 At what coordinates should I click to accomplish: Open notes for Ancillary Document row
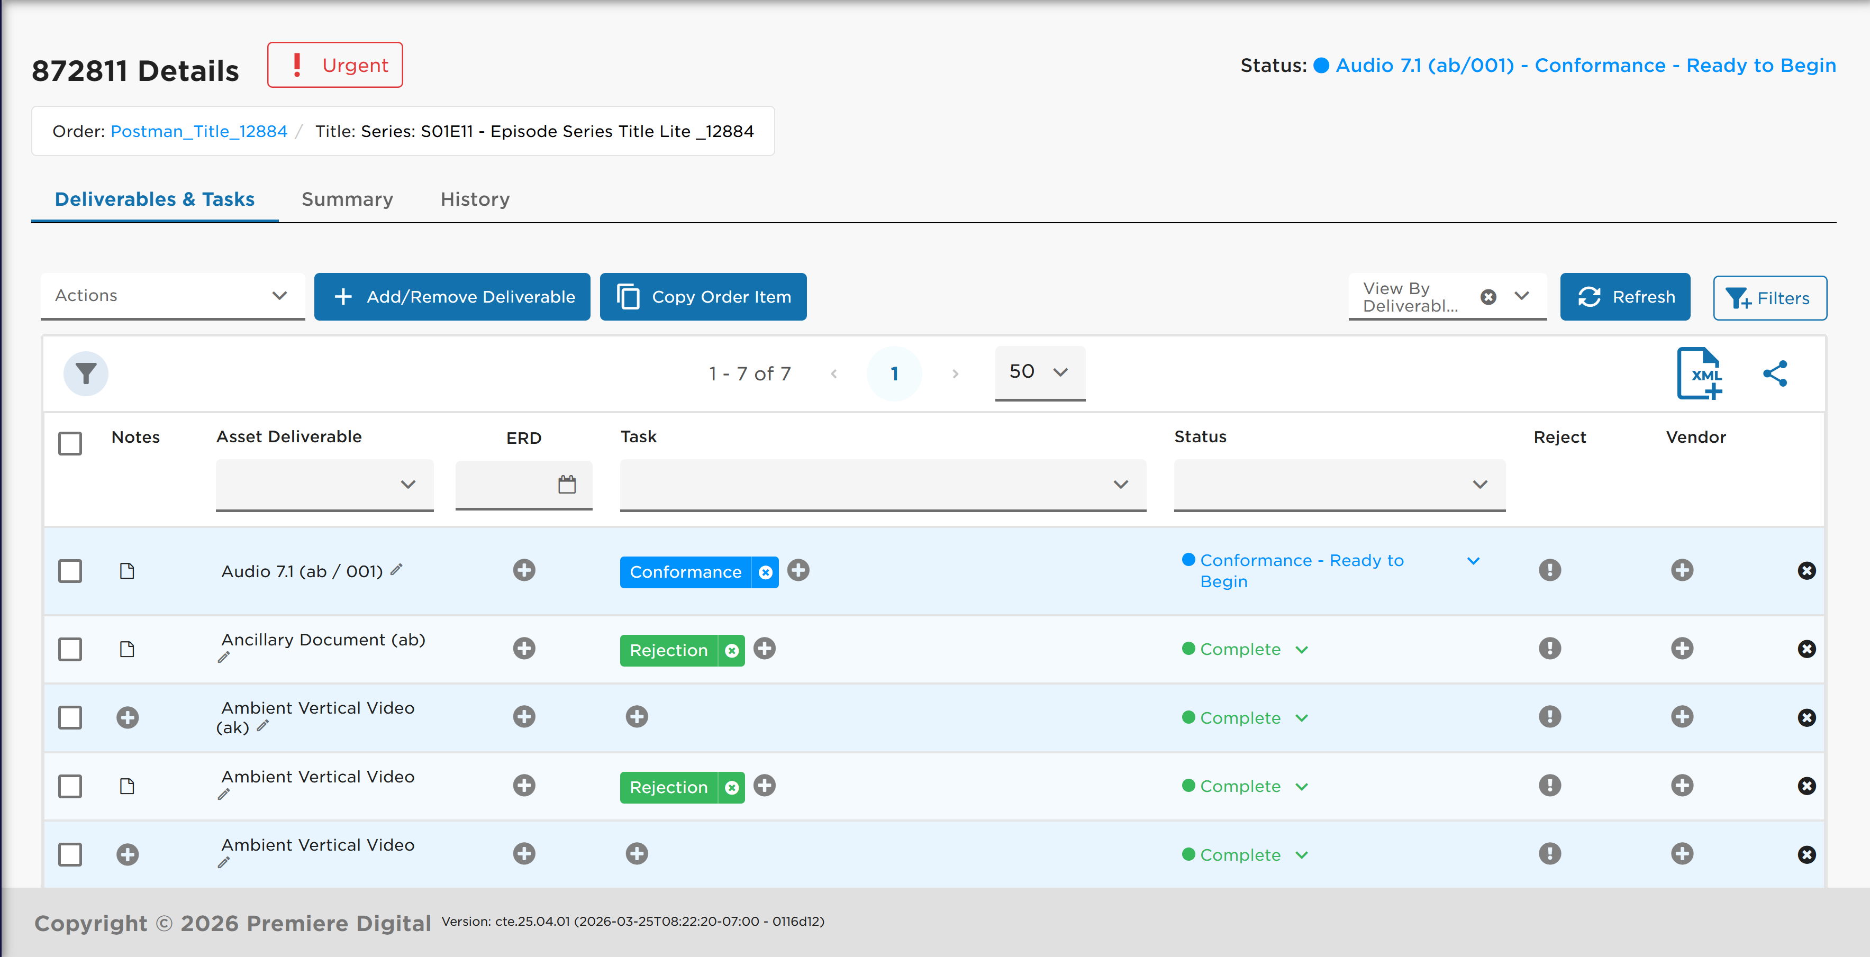[x=127, y=649]
